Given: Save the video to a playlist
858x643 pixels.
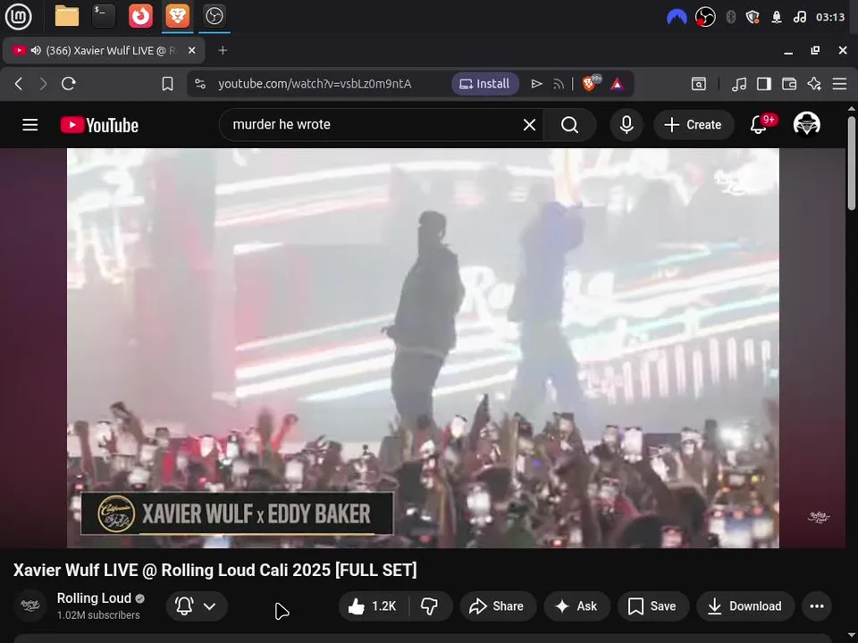Looking at the screenshot, I should [652, 605].
